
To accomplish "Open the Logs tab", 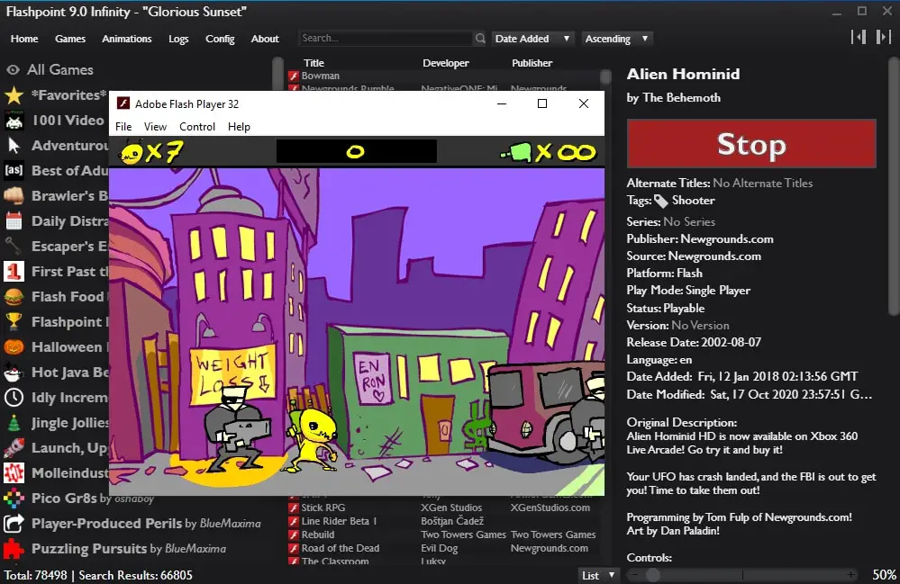I will click(x=178, y=39).
